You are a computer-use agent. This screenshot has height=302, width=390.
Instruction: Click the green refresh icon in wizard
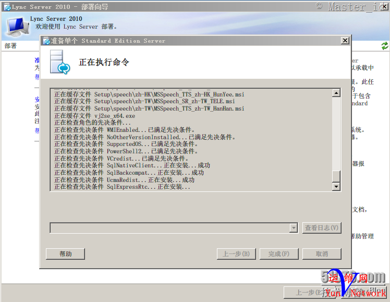385,46
